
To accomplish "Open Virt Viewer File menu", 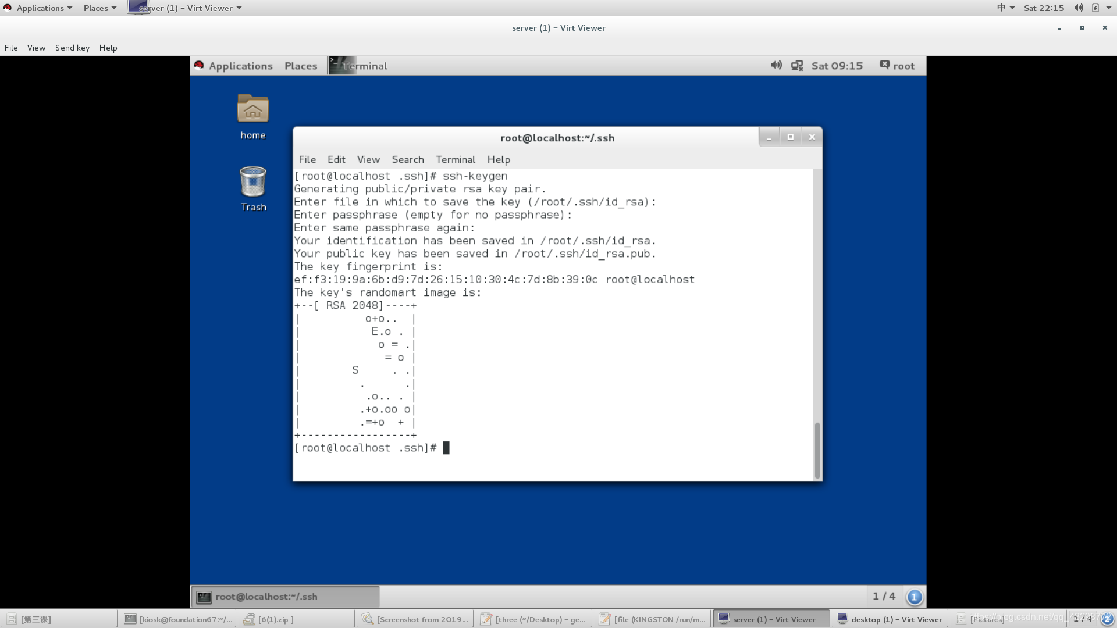I will click(x=11, y=48).
